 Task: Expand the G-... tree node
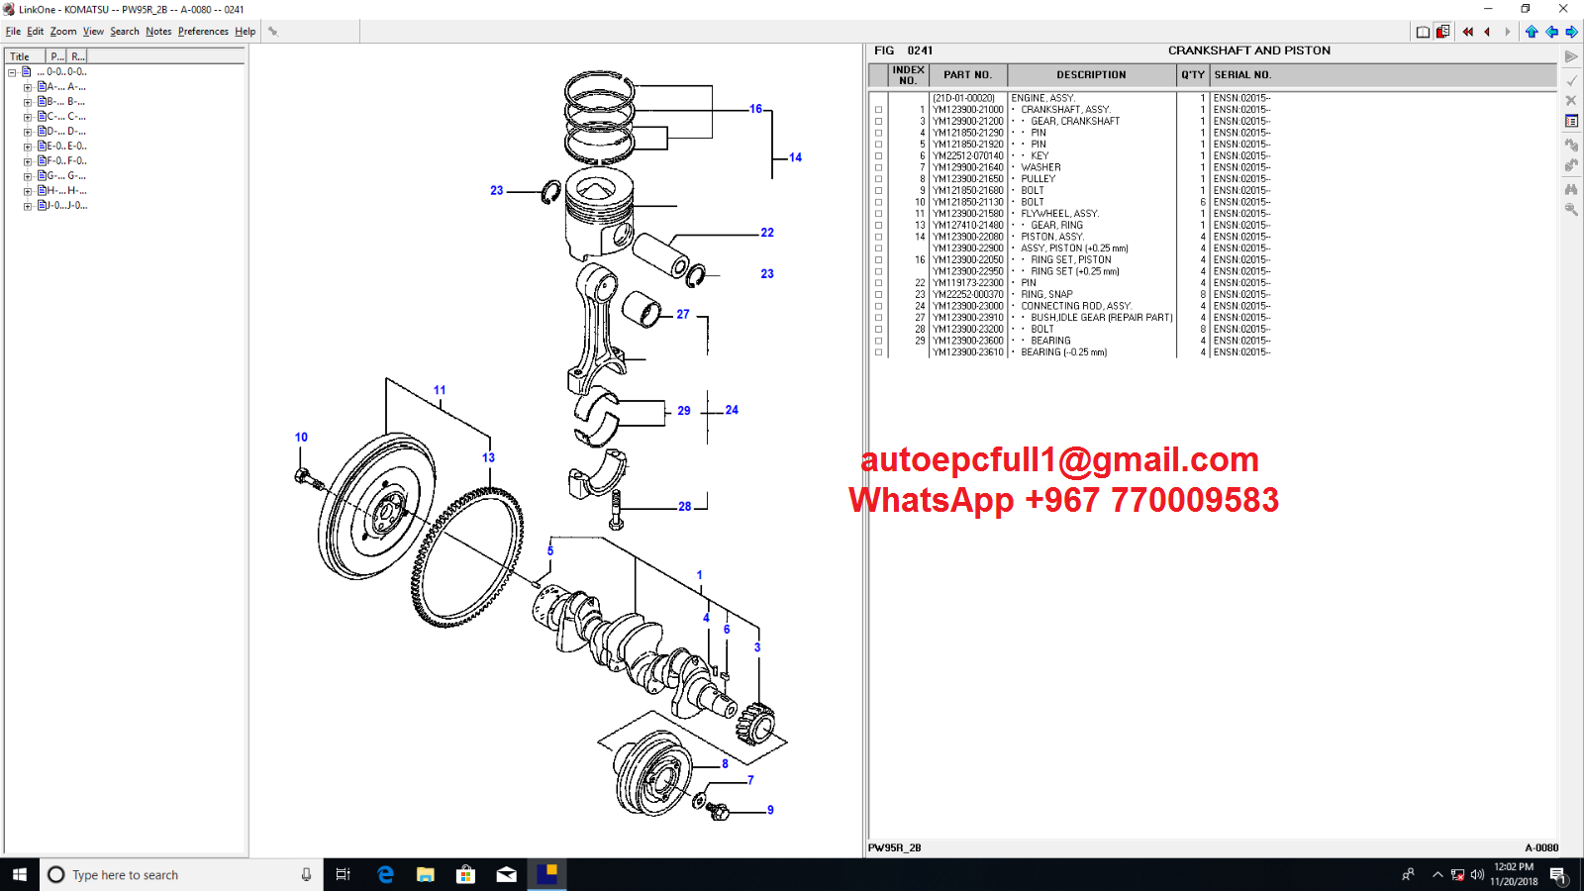[28, 176]
